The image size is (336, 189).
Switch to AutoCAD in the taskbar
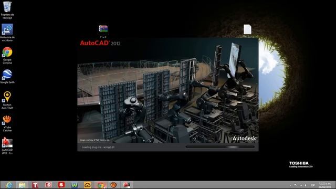tap(127, 185)
